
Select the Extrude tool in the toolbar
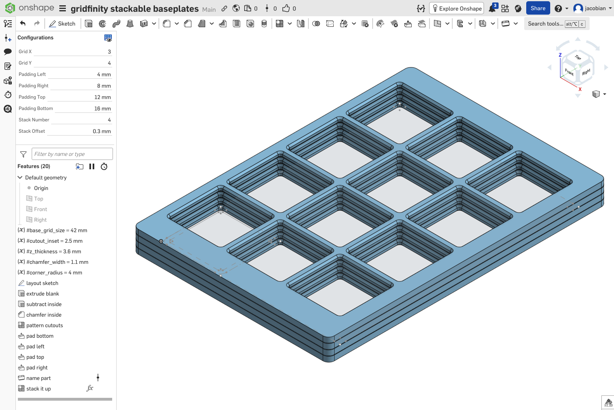point(89,24)
